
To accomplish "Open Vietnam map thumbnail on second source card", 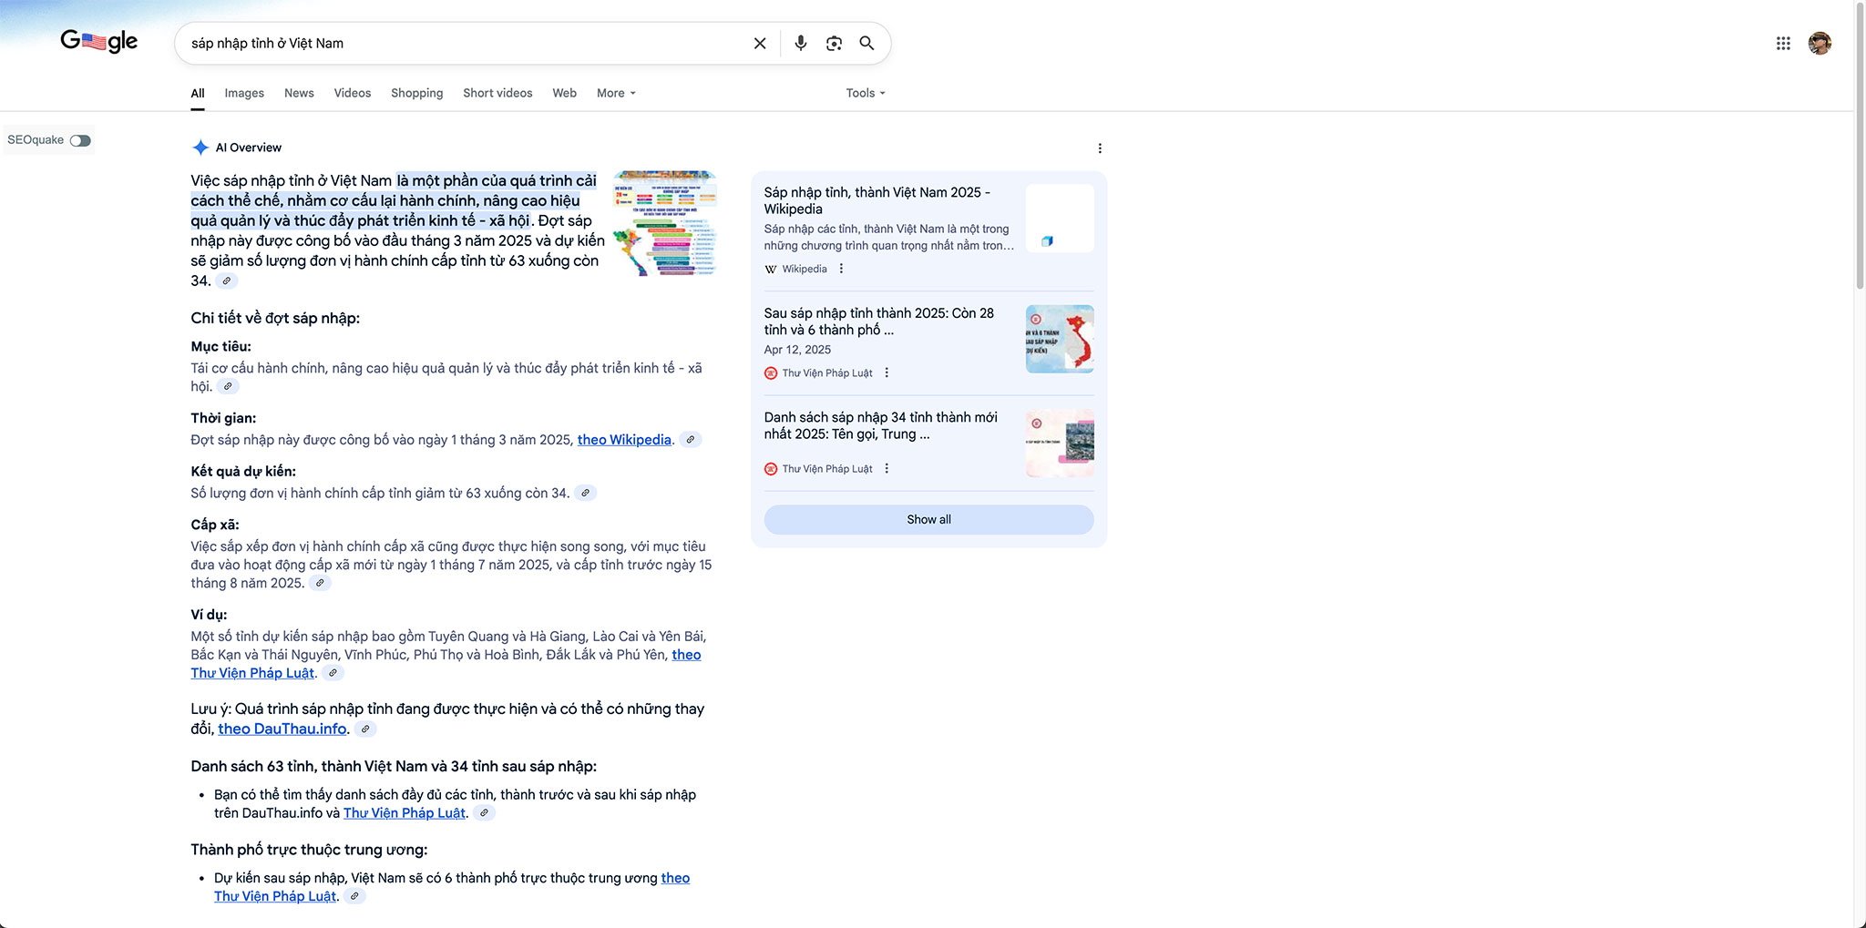I will point(1060,339).
